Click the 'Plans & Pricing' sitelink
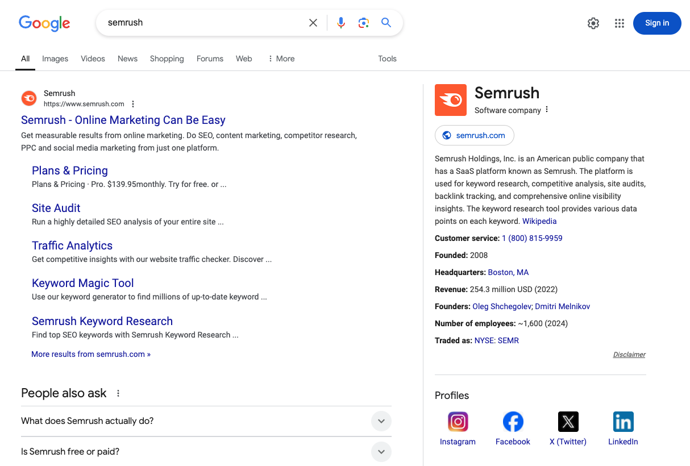The image size is (690, 466). pyautogui.click(x=69, y=170)
